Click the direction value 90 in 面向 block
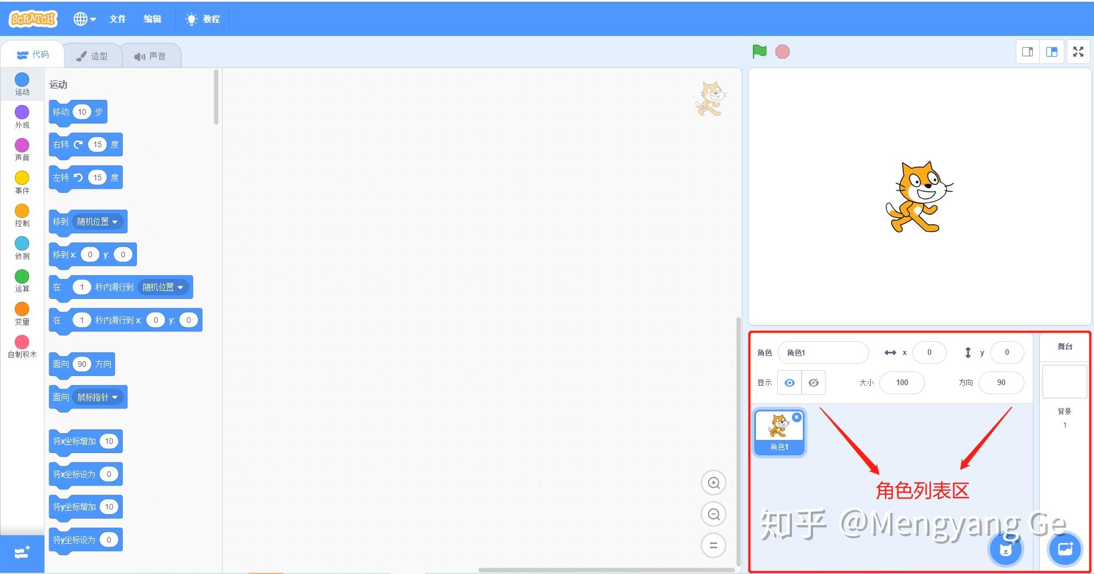Viewport: 1094px width, 574px height. pos(82,365)
